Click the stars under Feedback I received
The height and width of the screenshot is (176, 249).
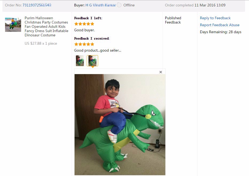tap(84, 44)
